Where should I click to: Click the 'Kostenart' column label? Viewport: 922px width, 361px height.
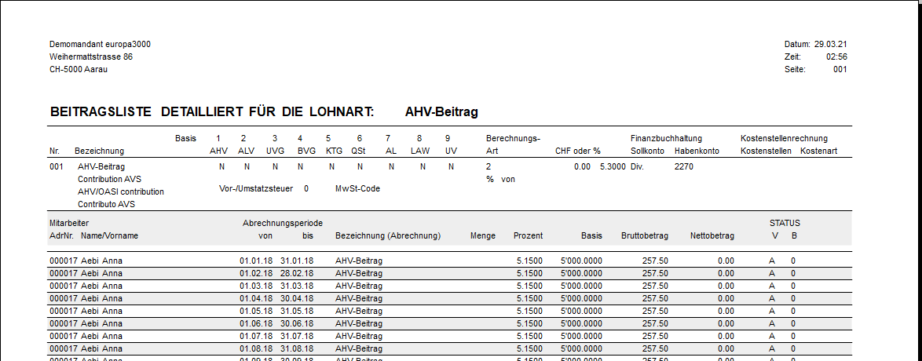[x=818, y=151]
